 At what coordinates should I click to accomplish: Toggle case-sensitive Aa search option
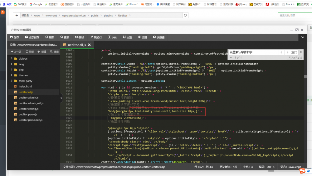293,58
